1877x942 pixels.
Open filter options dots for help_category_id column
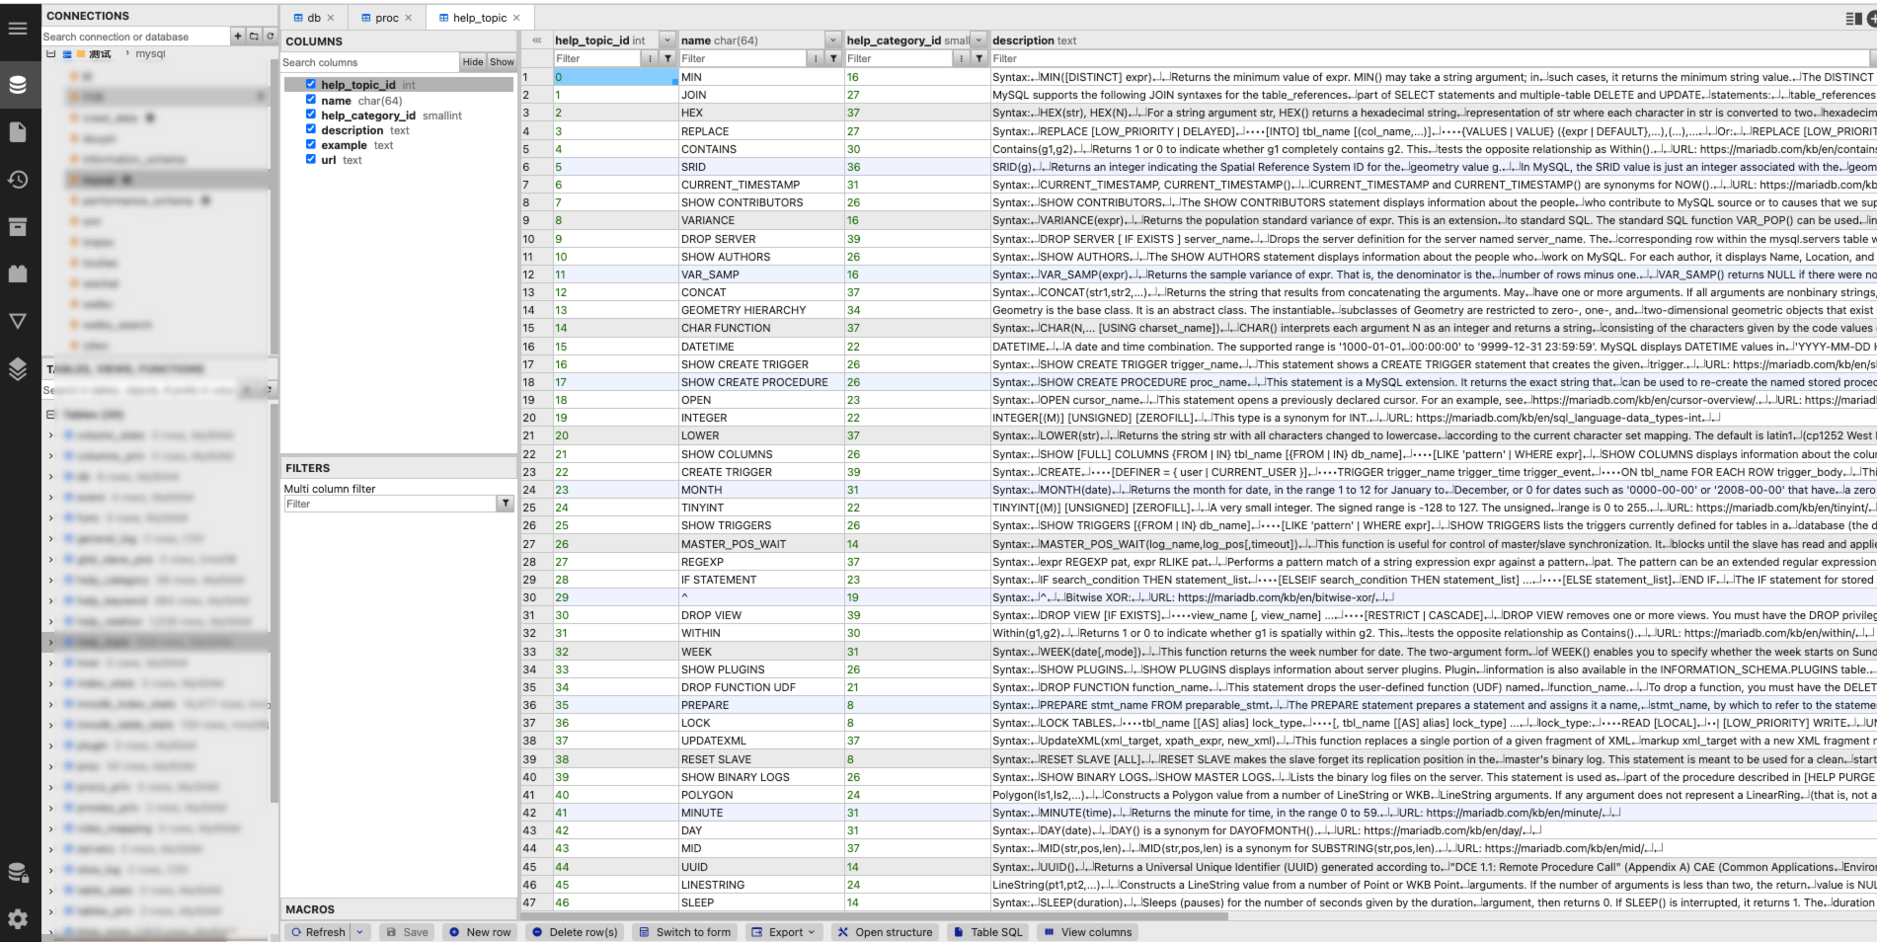coord(961,58)
